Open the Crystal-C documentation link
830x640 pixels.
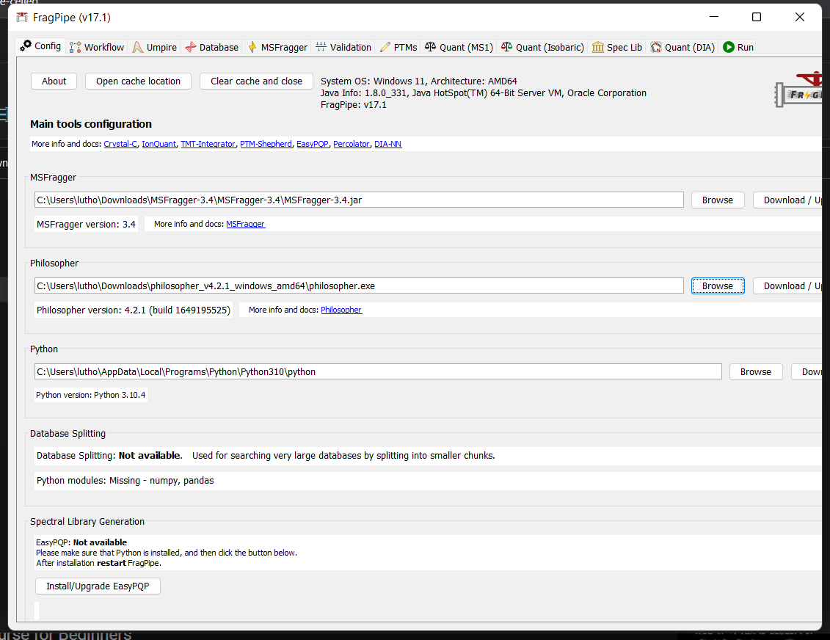120,144
